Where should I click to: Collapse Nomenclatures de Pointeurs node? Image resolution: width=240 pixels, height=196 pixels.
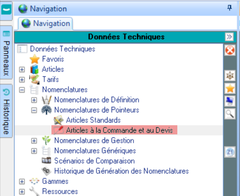[34, 110]
